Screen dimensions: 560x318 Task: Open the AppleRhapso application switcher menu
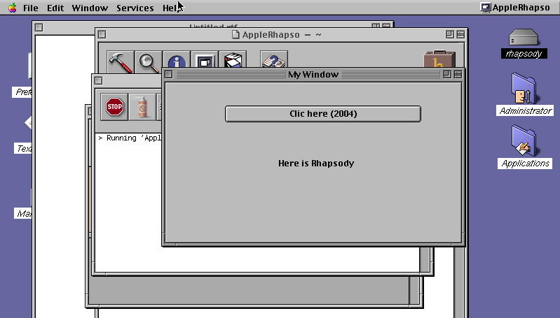point(515,8)
